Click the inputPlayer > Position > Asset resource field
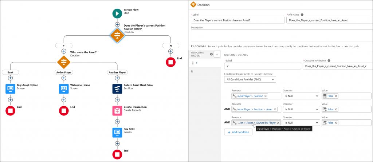Viewport: 373px width, 162px height. click(x=256, y=110)
